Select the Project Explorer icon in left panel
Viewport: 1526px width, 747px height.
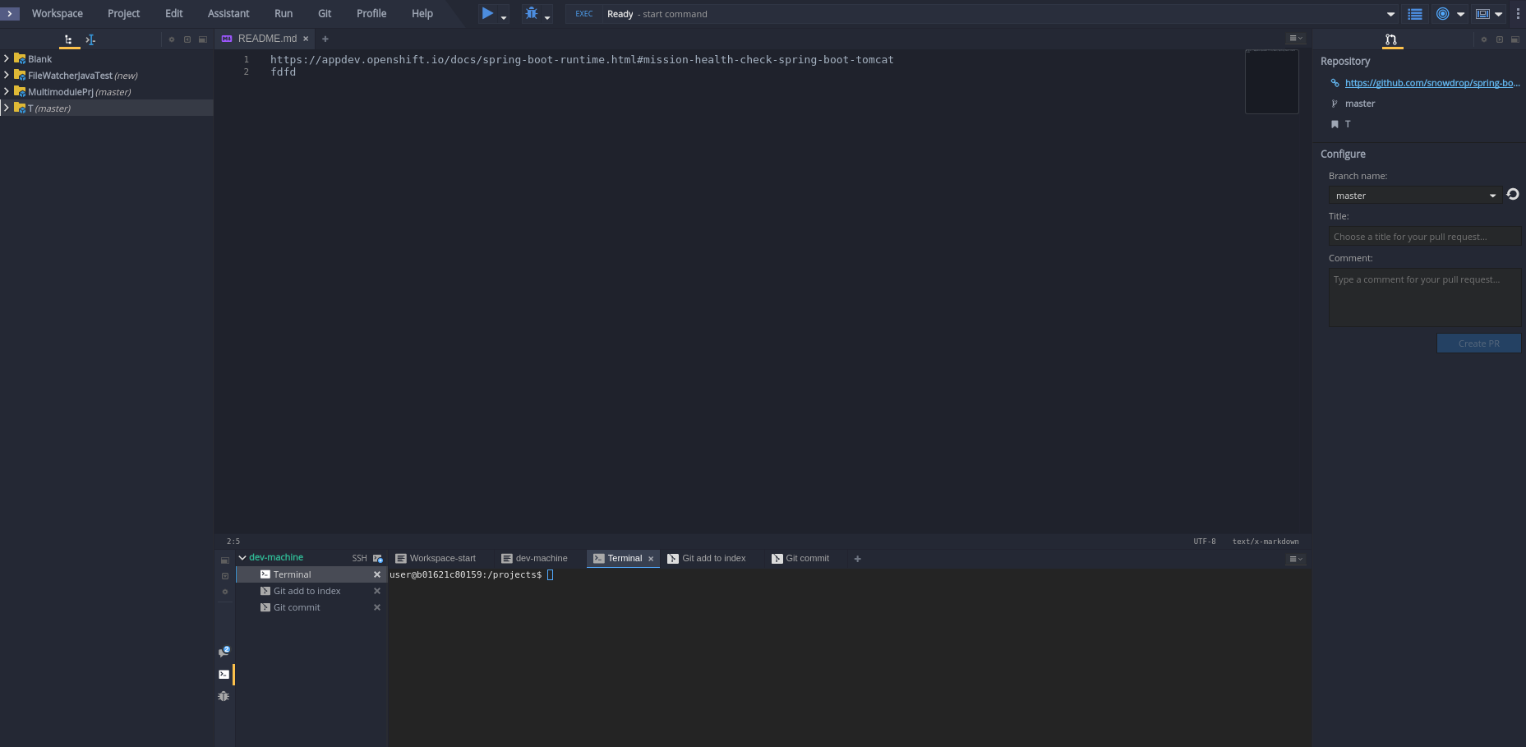(68, 39)
